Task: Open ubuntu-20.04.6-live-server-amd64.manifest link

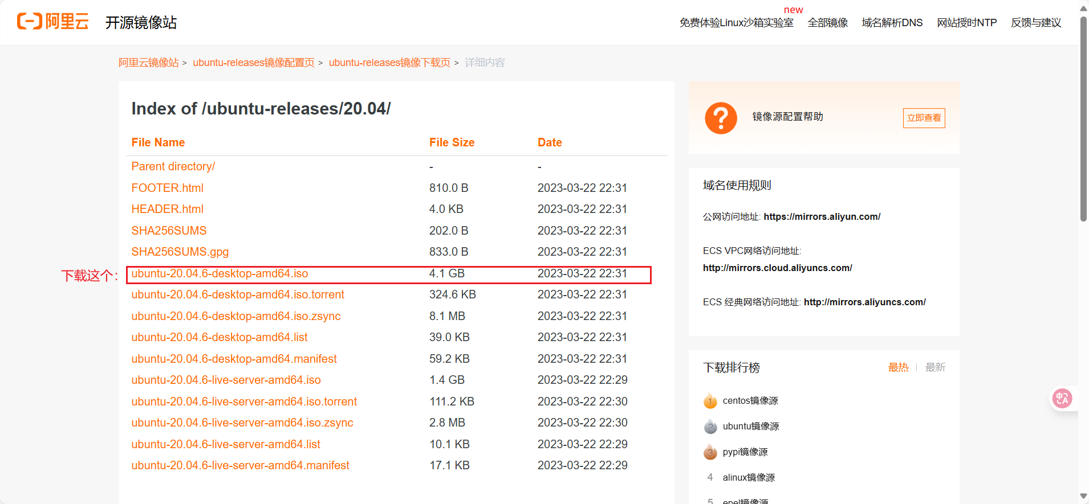Action: coord(240,465)
